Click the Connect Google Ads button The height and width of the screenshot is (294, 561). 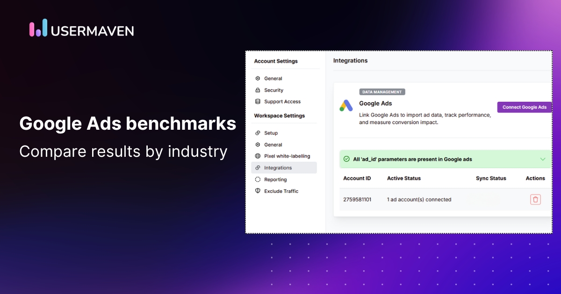525,107
